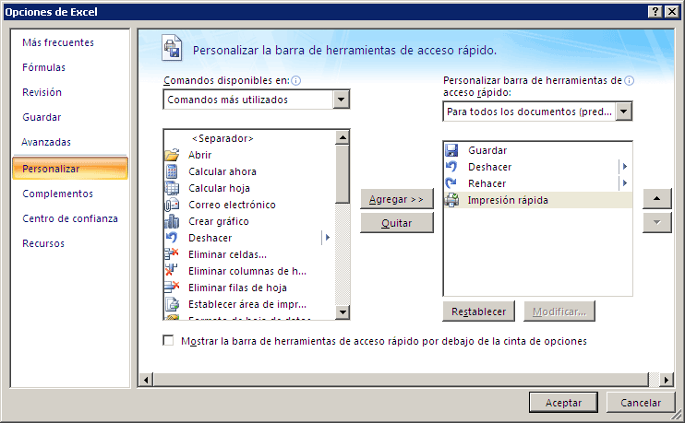Click the Crear gráfico chart icon

pos(172,221)
